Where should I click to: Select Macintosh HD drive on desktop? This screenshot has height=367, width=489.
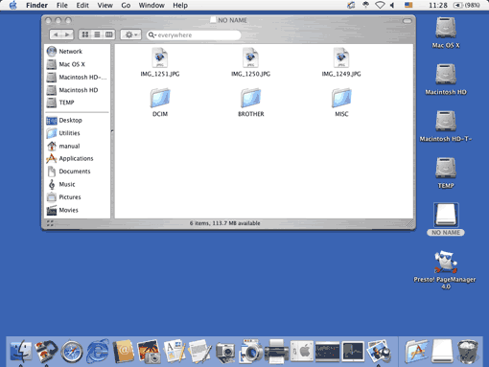click(446, 75)
